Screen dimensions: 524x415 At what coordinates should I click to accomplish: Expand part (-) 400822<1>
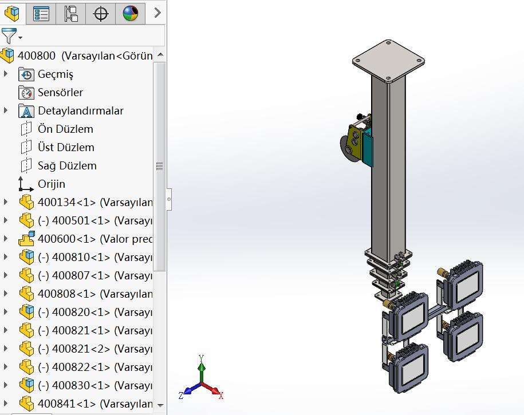coord(5,367)
